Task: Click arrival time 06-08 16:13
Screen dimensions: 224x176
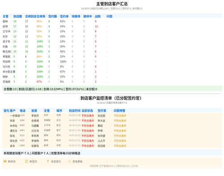Action: click(75, 135)
